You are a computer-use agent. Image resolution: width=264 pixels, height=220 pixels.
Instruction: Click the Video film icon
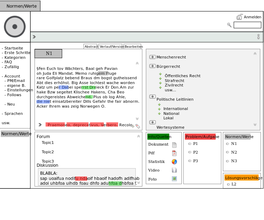coord(174,170)
